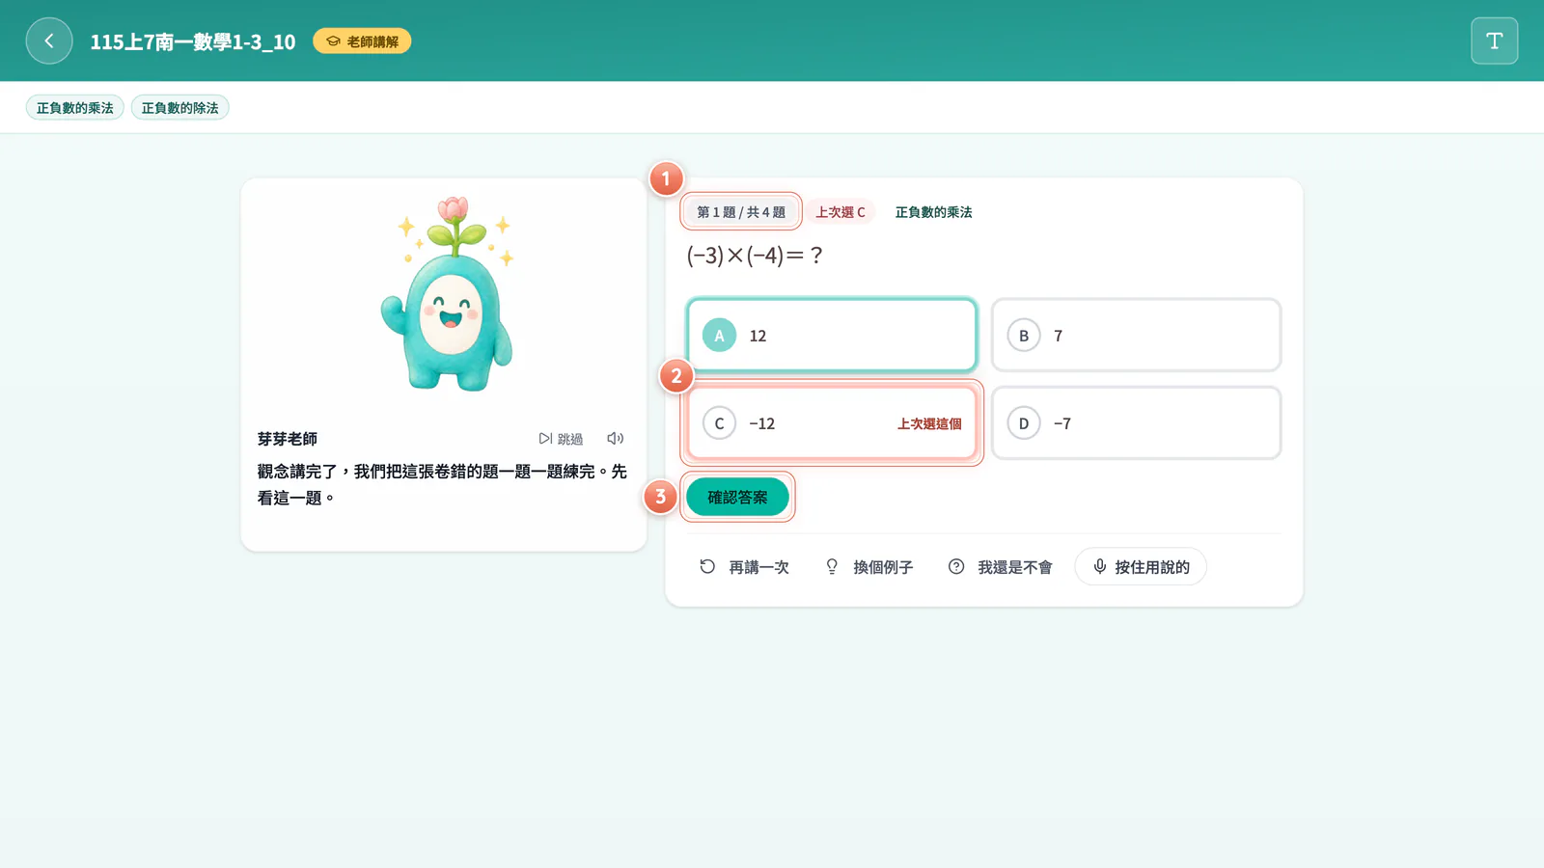Viewport: 1544px width, 868px height.
Task: Click the sprout teacher mascot image
Action: click(450, 294)
